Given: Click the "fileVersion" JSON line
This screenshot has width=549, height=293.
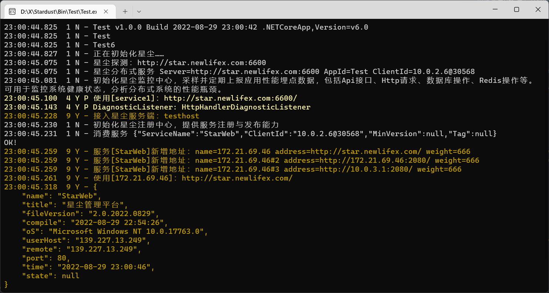Looking at the screenshot, I should (91, 213).
